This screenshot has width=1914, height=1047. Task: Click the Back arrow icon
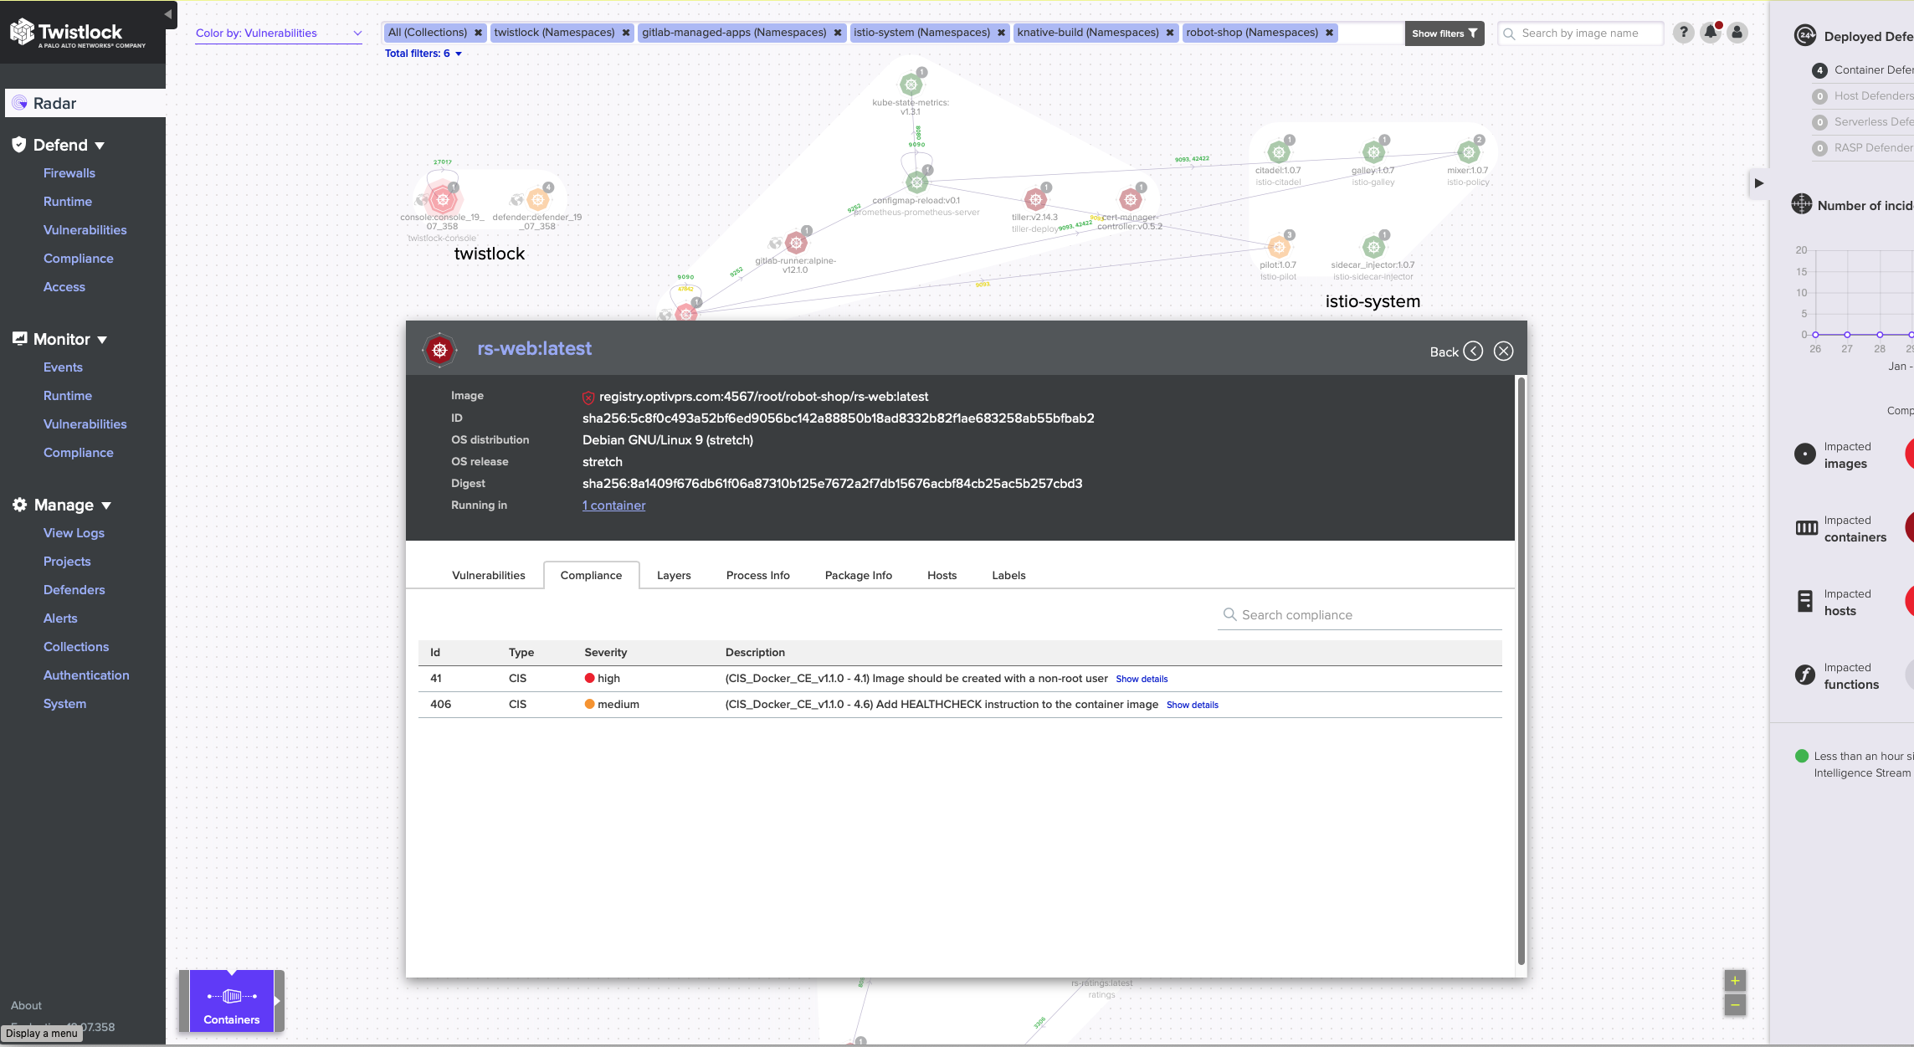(1473, 352)
